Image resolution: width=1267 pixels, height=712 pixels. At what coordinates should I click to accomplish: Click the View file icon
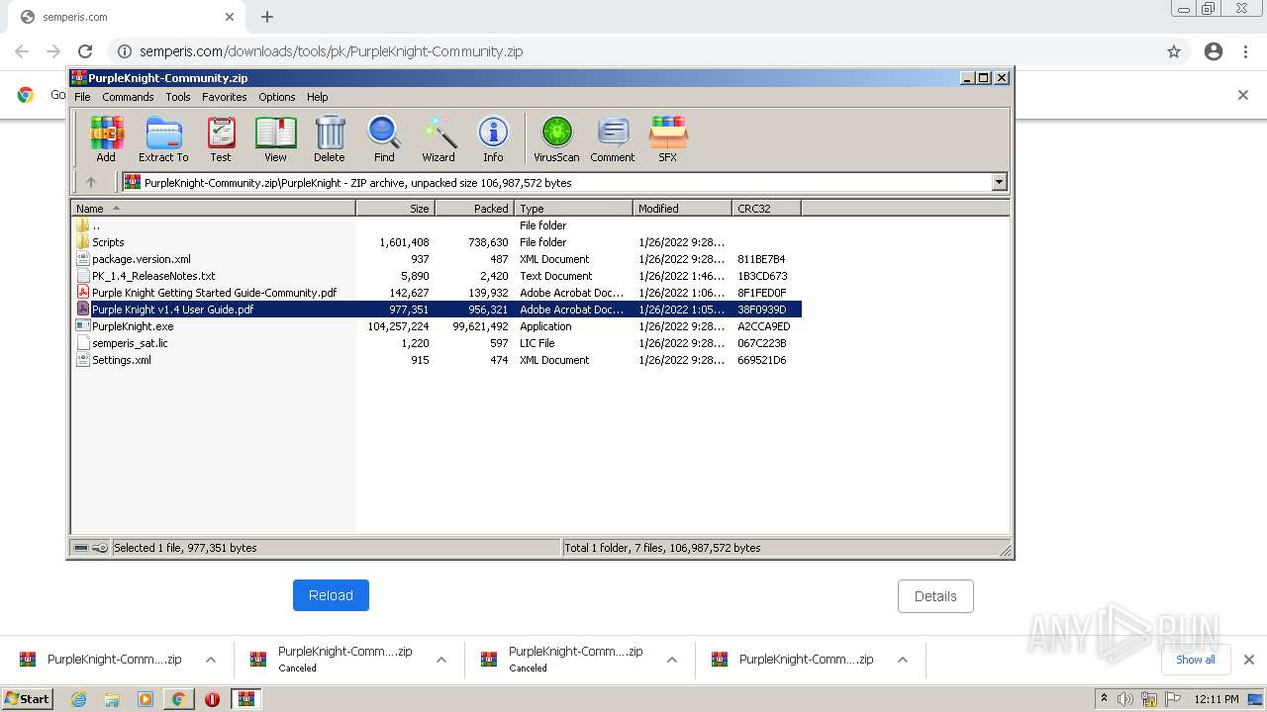click(275, 138)
